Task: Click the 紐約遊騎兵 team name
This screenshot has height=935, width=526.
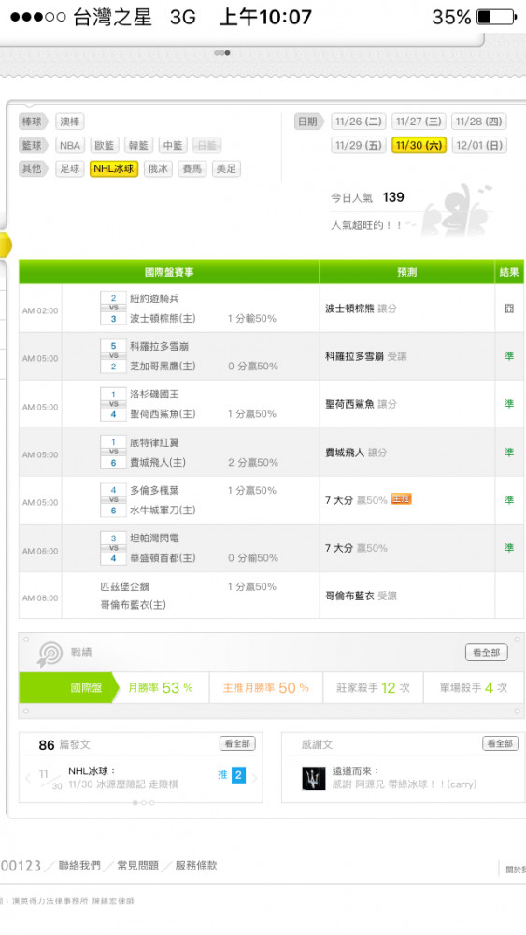Action: click(154, 299)
